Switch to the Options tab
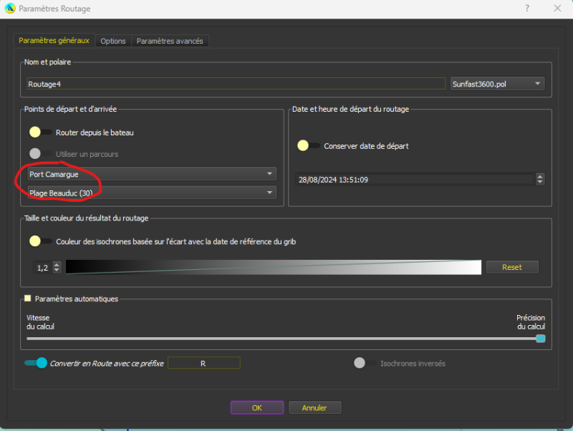 click(x=113, y=41)
